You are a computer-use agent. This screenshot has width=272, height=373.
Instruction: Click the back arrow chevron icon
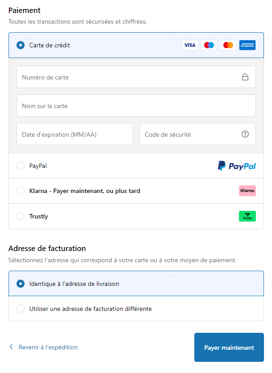pyautogui.click(x=12, y=347)
